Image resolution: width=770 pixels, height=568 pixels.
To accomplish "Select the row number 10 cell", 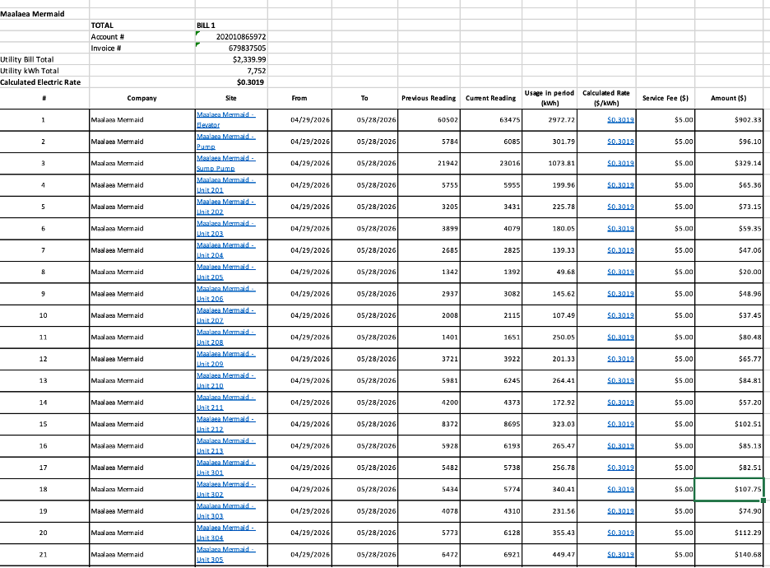I will tap(44, 315).
